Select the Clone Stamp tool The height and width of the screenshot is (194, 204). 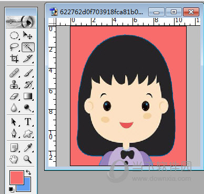pos(14,84)
